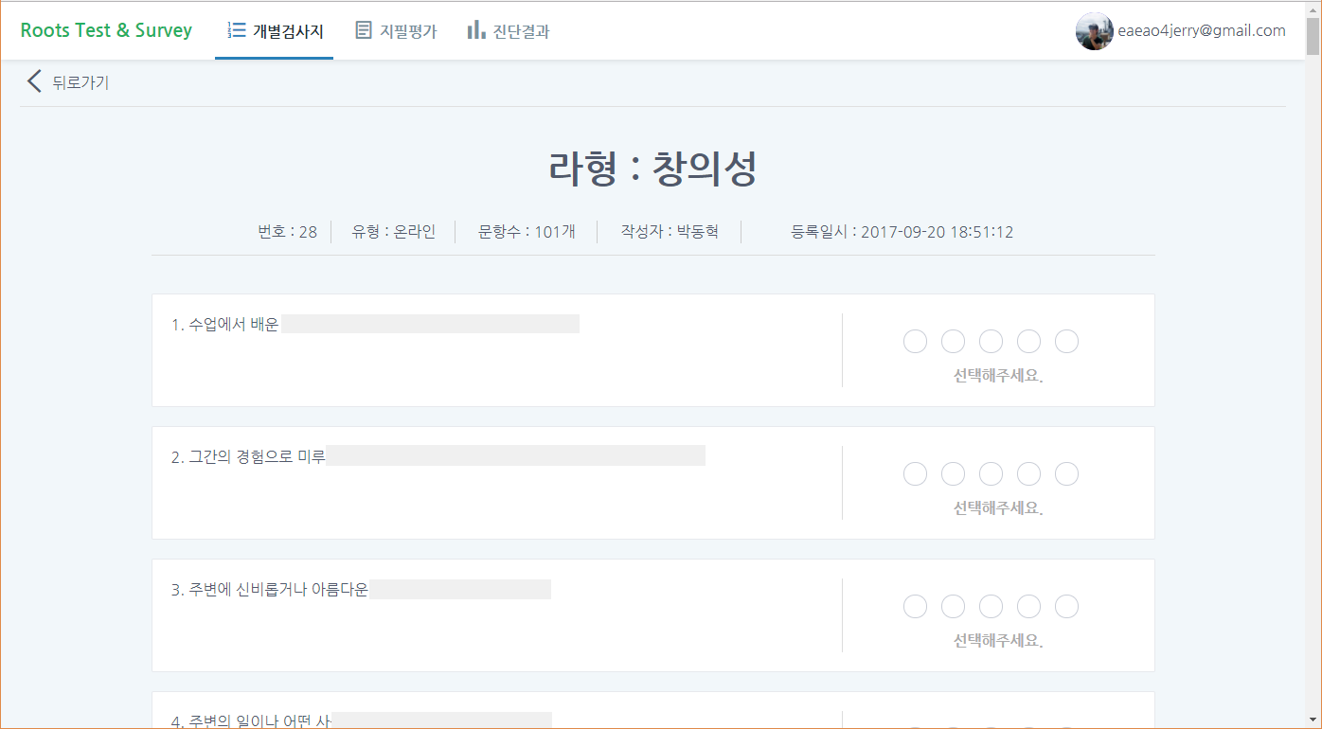Screen dimensions: 1322x729
Task: Click the 작성자 : 박동혁 info text
Action: 670,232
